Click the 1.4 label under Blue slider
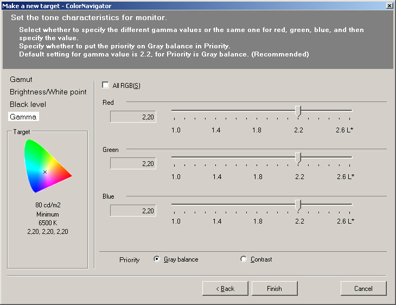The image size is (396, 305). 217,221
